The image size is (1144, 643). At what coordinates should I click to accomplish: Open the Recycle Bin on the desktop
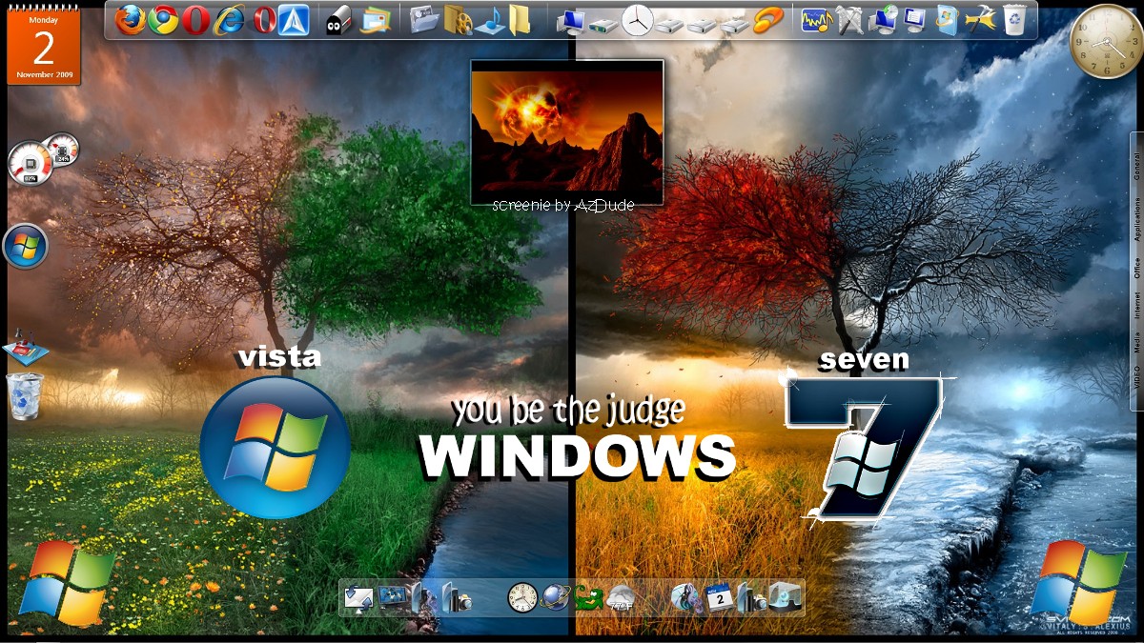[x=25, y=396]
